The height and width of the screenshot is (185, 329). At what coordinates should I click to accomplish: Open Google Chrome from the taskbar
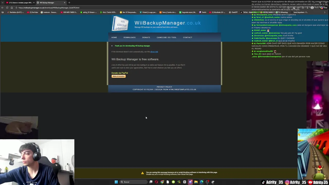click(x=162, y=182)
